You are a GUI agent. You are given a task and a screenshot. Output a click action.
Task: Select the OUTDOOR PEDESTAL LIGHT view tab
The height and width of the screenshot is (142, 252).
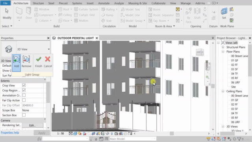(75, 38)
